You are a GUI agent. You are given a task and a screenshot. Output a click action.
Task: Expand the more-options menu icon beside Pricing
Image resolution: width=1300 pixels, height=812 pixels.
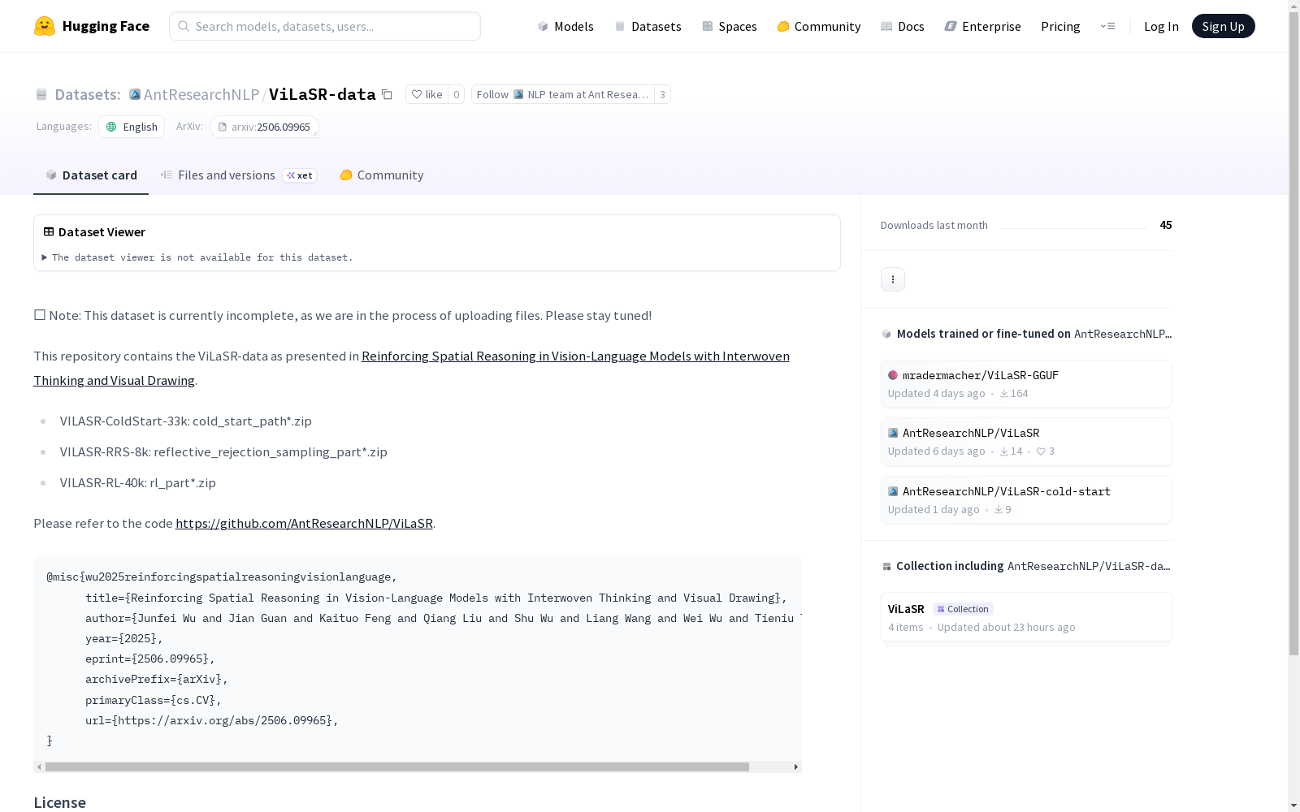coord(1107,26)
